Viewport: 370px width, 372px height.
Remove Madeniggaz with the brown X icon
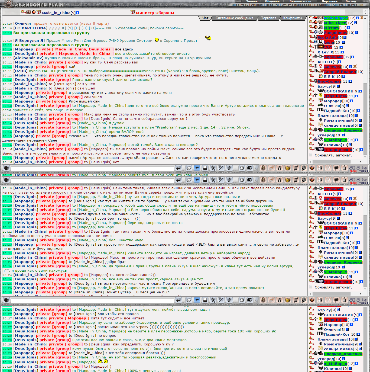[362, 18]
